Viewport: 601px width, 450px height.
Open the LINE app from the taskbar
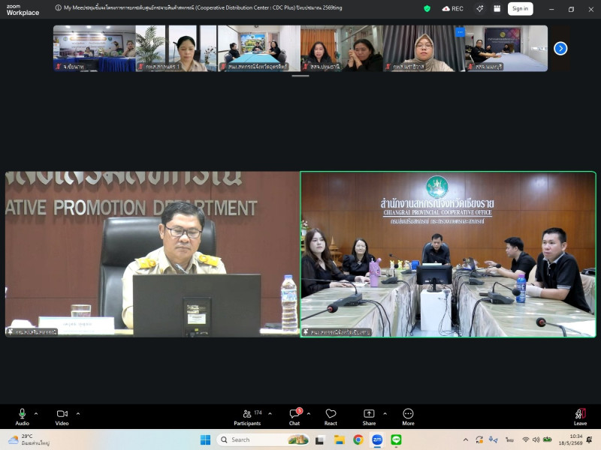tap(396, 439)
